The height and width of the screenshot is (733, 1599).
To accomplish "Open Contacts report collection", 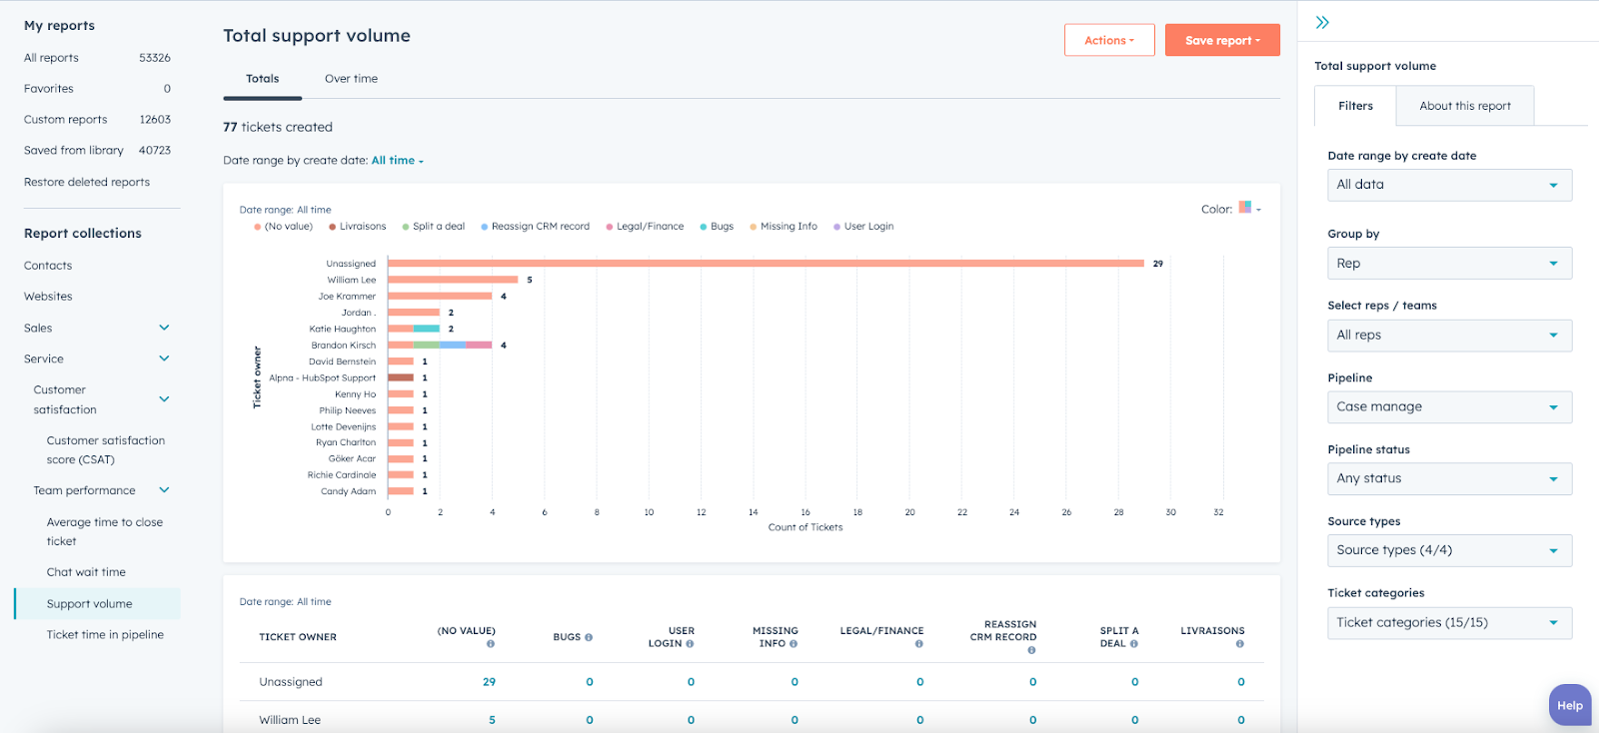I will [48, 266].
